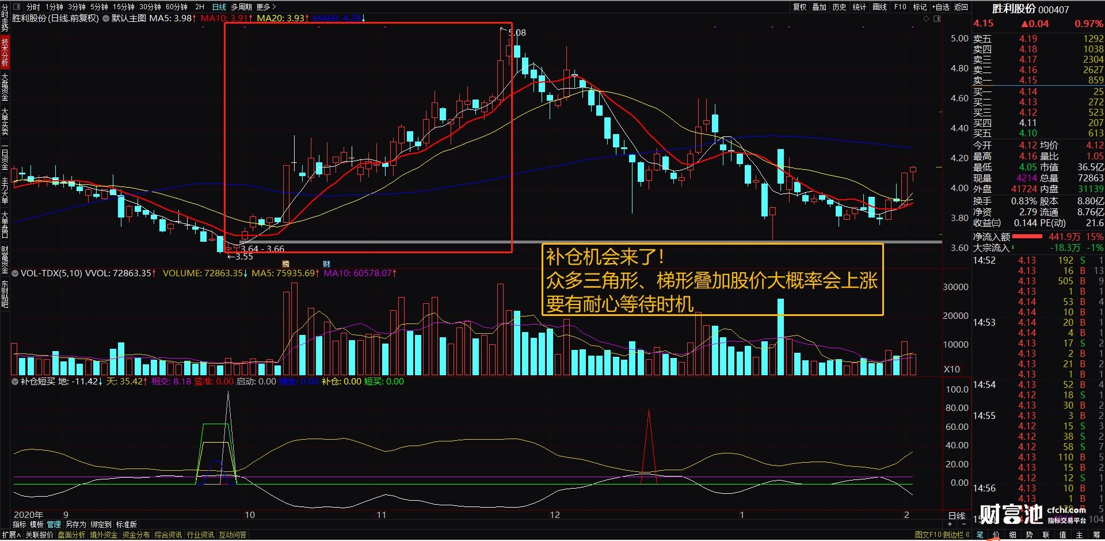This screenshot has width=1105, height=541.
Task: Click 日线 period label at bottom-right of chart
Action: click(957, 516)
